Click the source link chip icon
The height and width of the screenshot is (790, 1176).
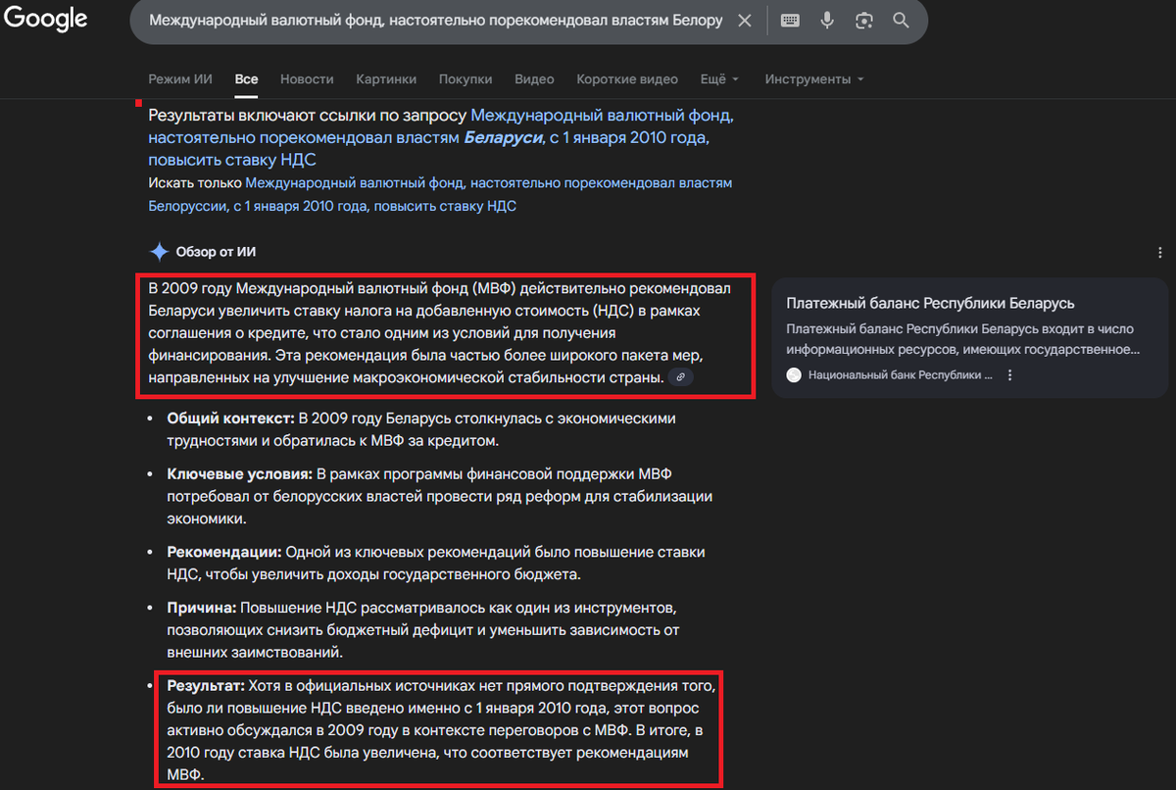[681, 377]
